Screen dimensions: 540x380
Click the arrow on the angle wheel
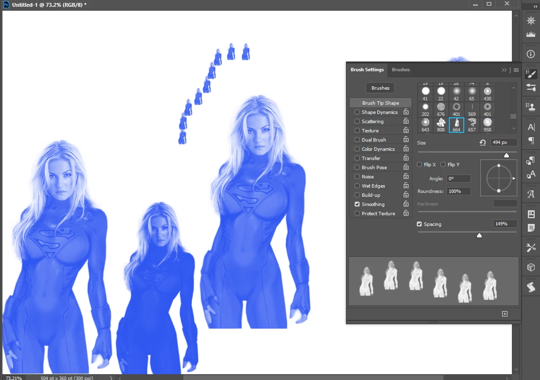coord(514,178)
